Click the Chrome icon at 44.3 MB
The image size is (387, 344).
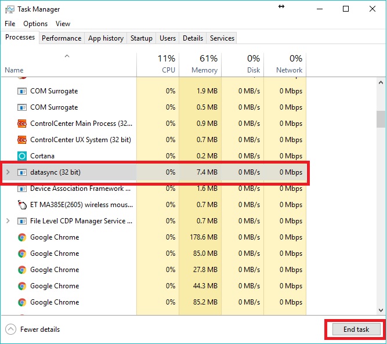[22, 286]
